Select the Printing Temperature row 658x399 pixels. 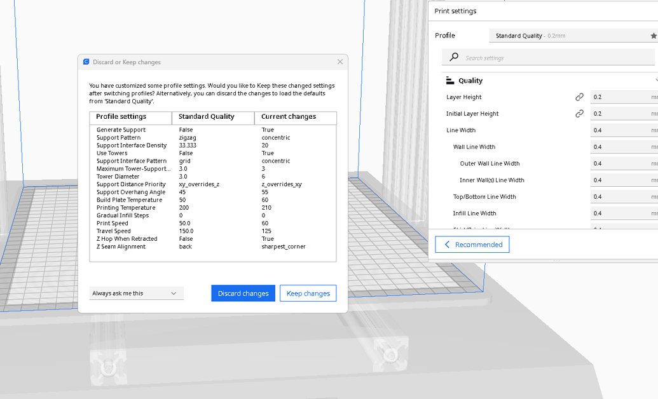pyautogui.click(x=213, y=208)
